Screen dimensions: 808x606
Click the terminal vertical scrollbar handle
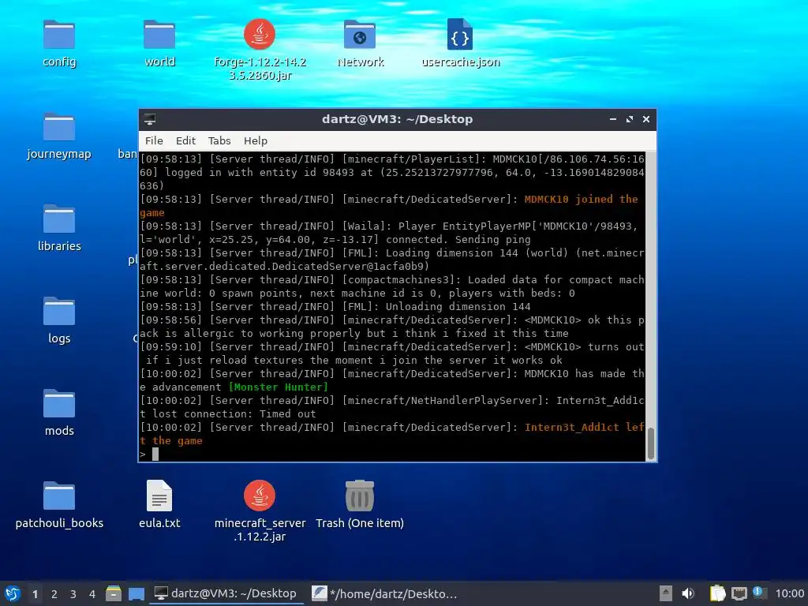click(x=651, y=443)
